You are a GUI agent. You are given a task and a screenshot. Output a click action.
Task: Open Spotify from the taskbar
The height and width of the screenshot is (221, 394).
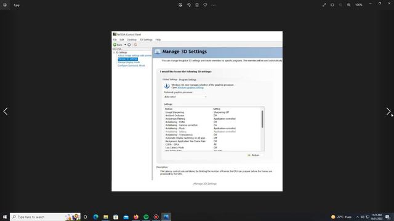[x=146, y=217]
